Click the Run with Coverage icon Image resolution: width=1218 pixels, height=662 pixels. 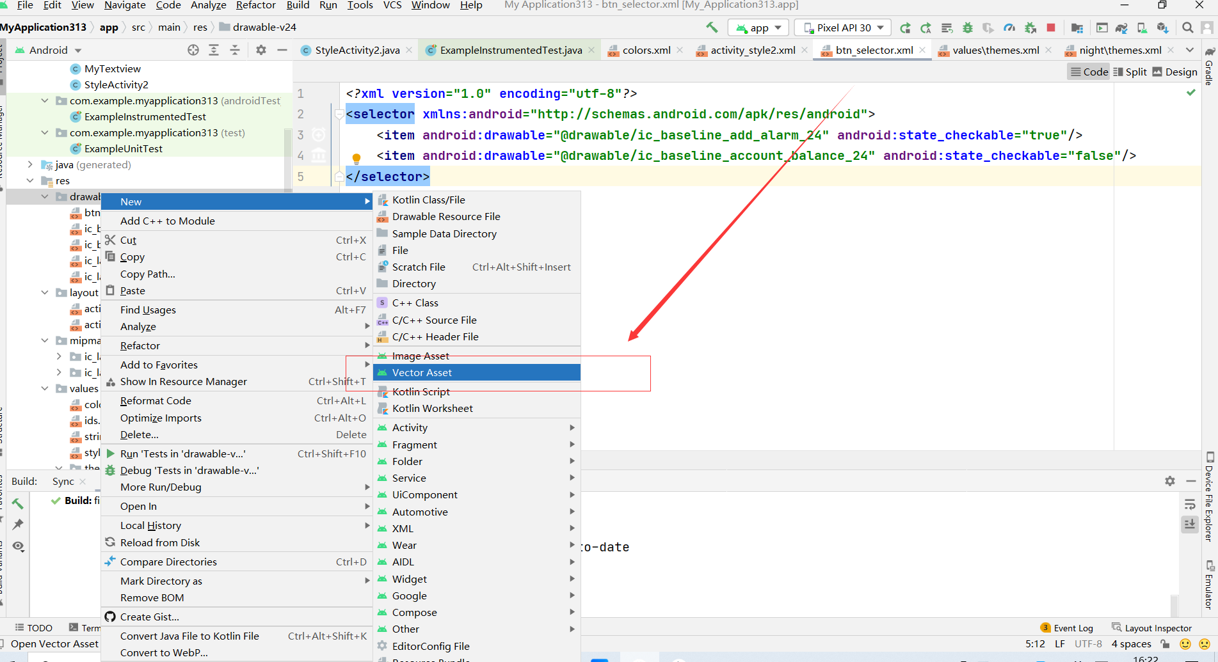tap(988, 28)
